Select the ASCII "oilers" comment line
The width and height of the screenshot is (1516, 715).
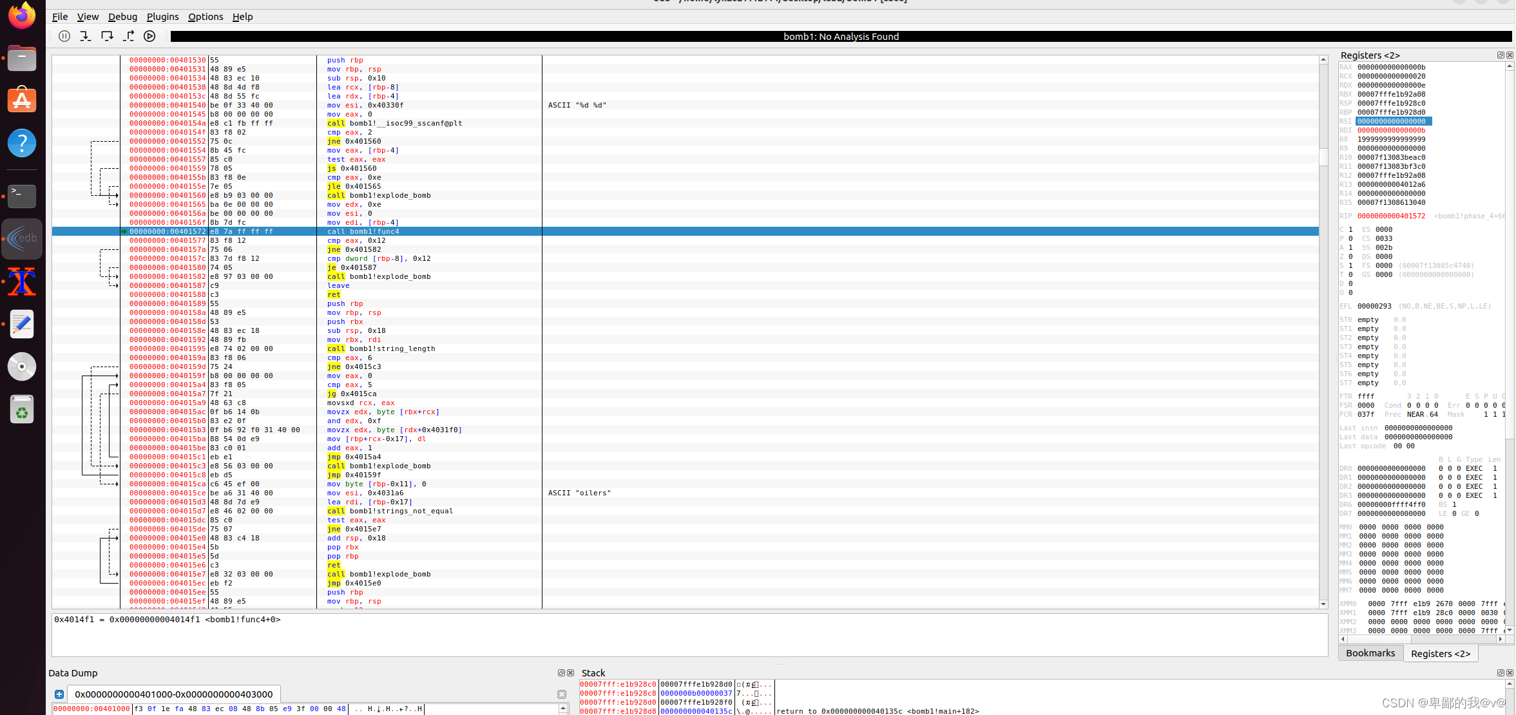tap(579, 493)
